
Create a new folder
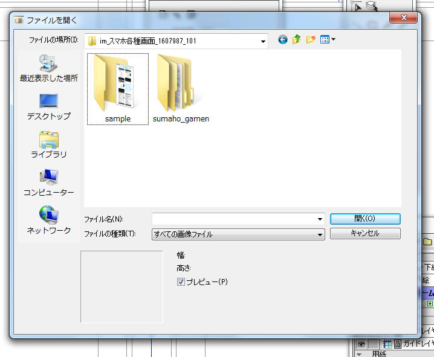[x=311, y=40]
